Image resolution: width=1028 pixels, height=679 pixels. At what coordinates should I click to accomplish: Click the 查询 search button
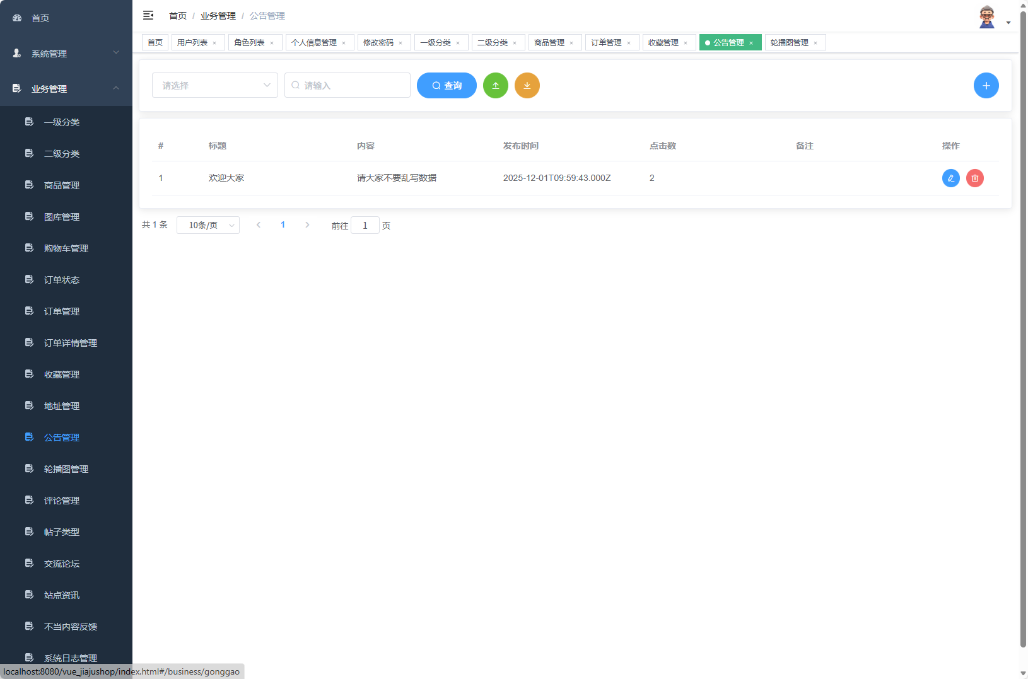447,85
